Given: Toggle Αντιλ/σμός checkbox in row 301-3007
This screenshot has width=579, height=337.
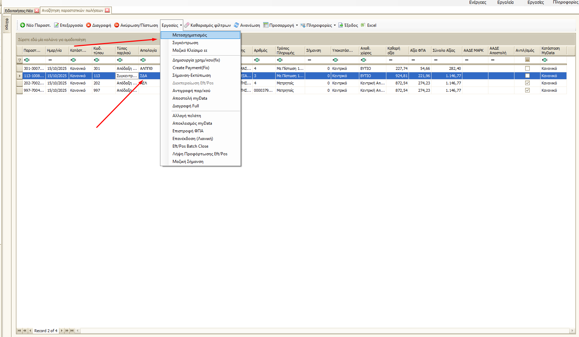Looking at the screenshot, I should coord(527,68).
